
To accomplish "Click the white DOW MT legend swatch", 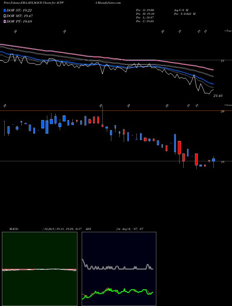I will [x=5, y=16].
